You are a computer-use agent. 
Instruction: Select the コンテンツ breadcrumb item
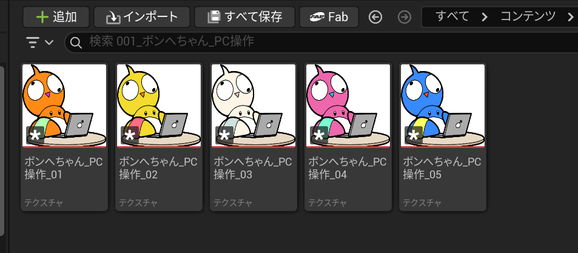[x=528, y=16]
